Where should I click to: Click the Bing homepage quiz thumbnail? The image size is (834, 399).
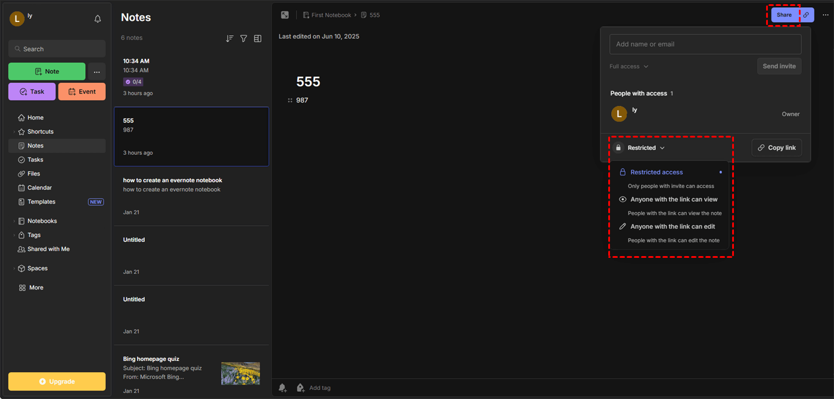click(x=241, y=373)
